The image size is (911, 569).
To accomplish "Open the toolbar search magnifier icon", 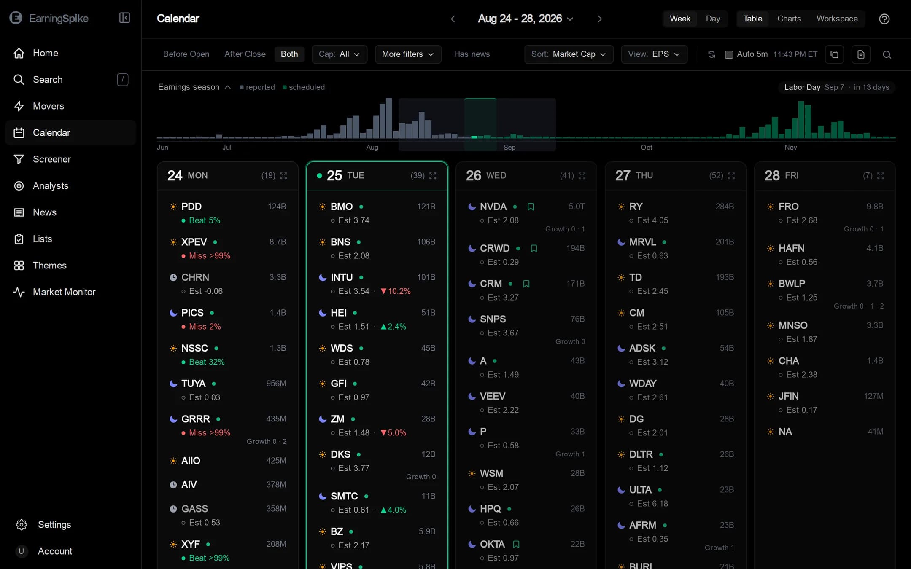I will pyautogui.click(x=887, y=54).
